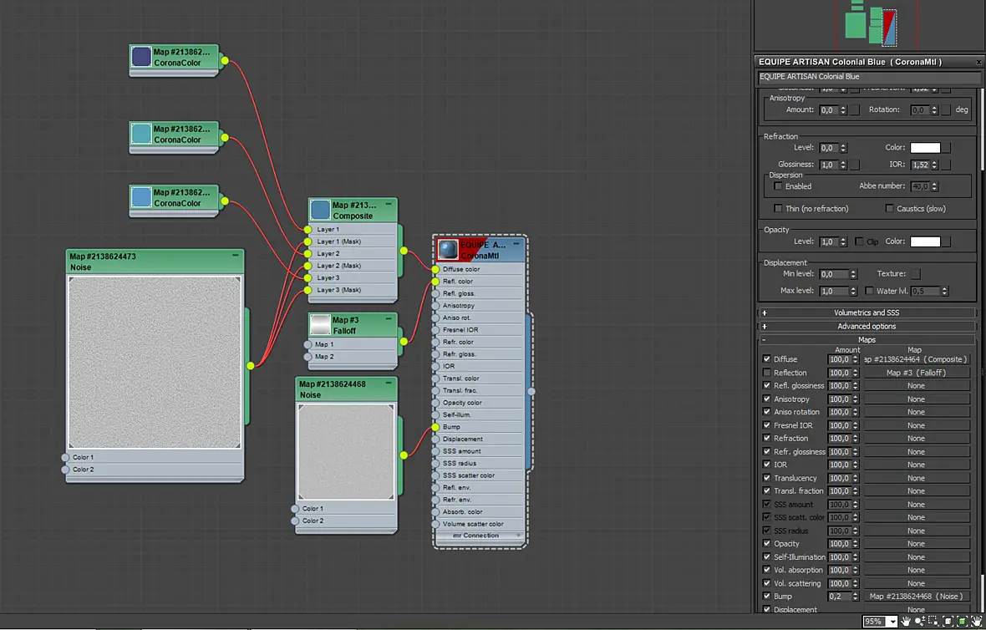Click the Layer 1 socket on Composite
The height and width of the screenshot is (630, 986).
tap(307, 230)
